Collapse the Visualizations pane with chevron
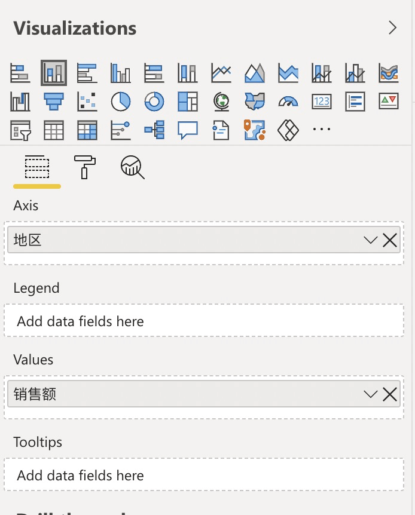This screenshot has height=515, width=415. coord(392,27)
